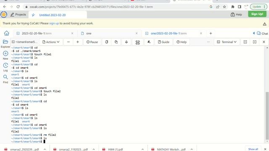Click the green Sign Up button
Viewport: 269px width, 151px height.
point(257,14)
